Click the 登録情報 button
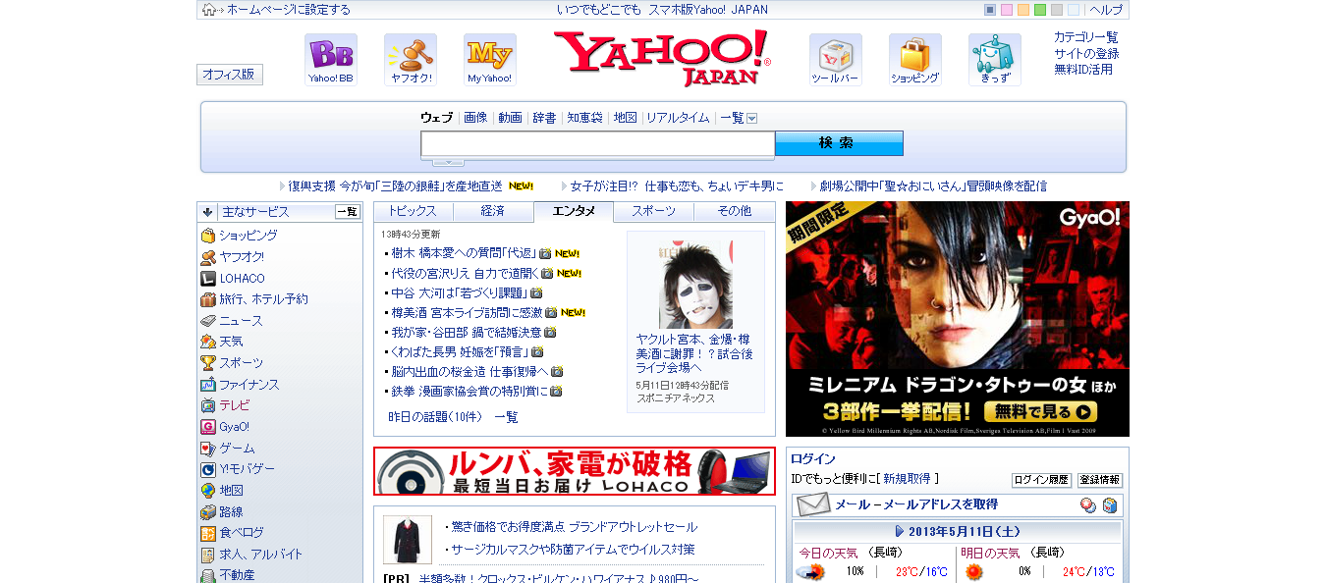 (1100, 480)
